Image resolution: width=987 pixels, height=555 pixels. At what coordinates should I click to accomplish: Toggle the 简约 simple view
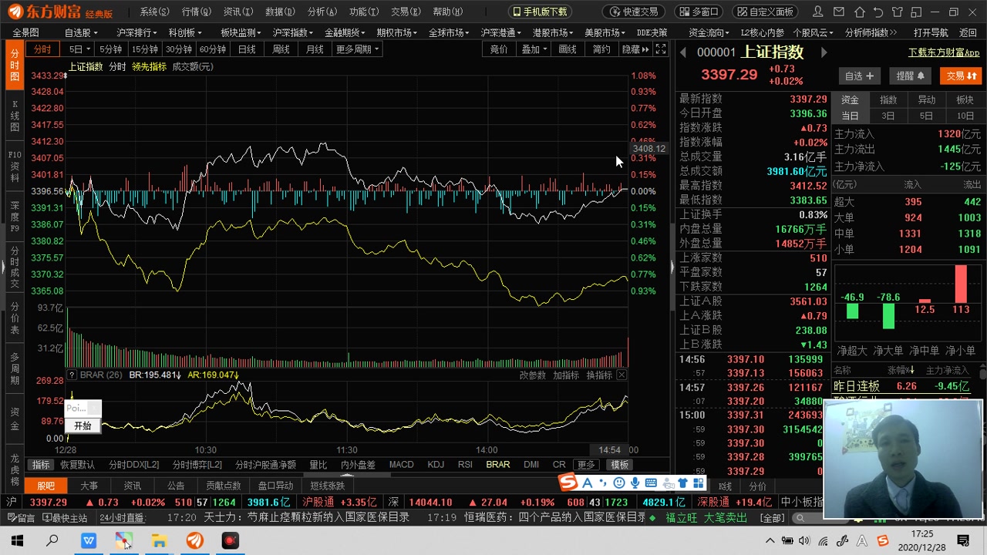click(x=601, y=49)
